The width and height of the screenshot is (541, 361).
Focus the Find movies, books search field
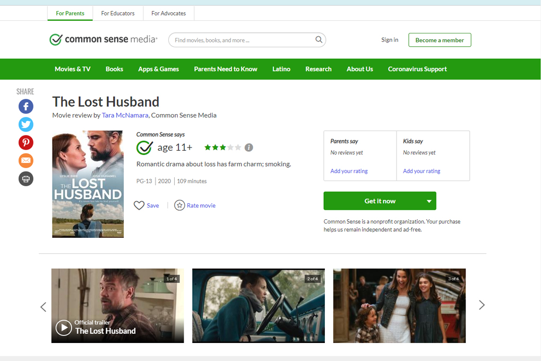(247, 40)
